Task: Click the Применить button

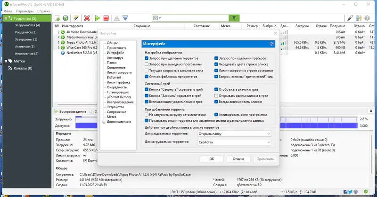Action: coord(265,159)
